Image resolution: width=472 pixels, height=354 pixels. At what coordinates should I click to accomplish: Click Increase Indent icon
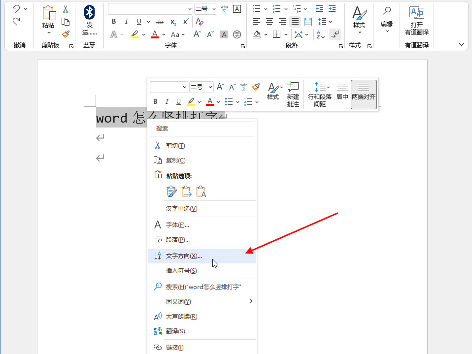[332, 9]
